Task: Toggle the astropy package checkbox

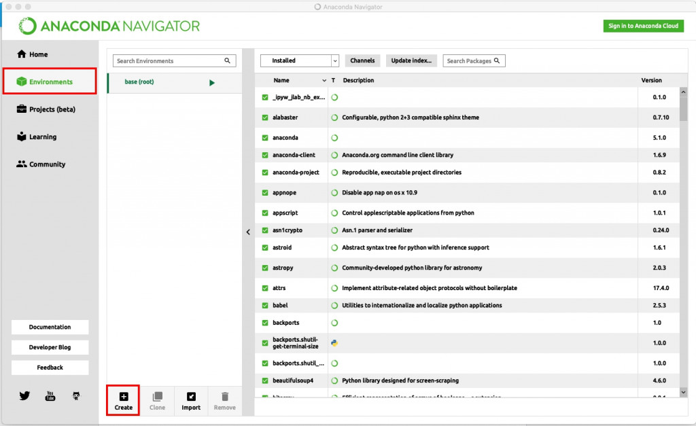Action: click(265, 268)
